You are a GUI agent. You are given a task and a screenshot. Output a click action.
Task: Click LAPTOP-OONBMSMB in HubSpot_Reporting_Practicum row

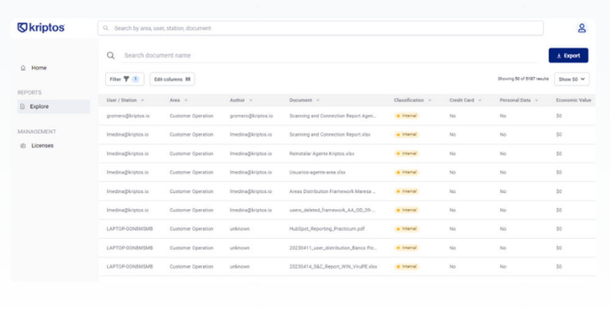click(x=129, y=229)
